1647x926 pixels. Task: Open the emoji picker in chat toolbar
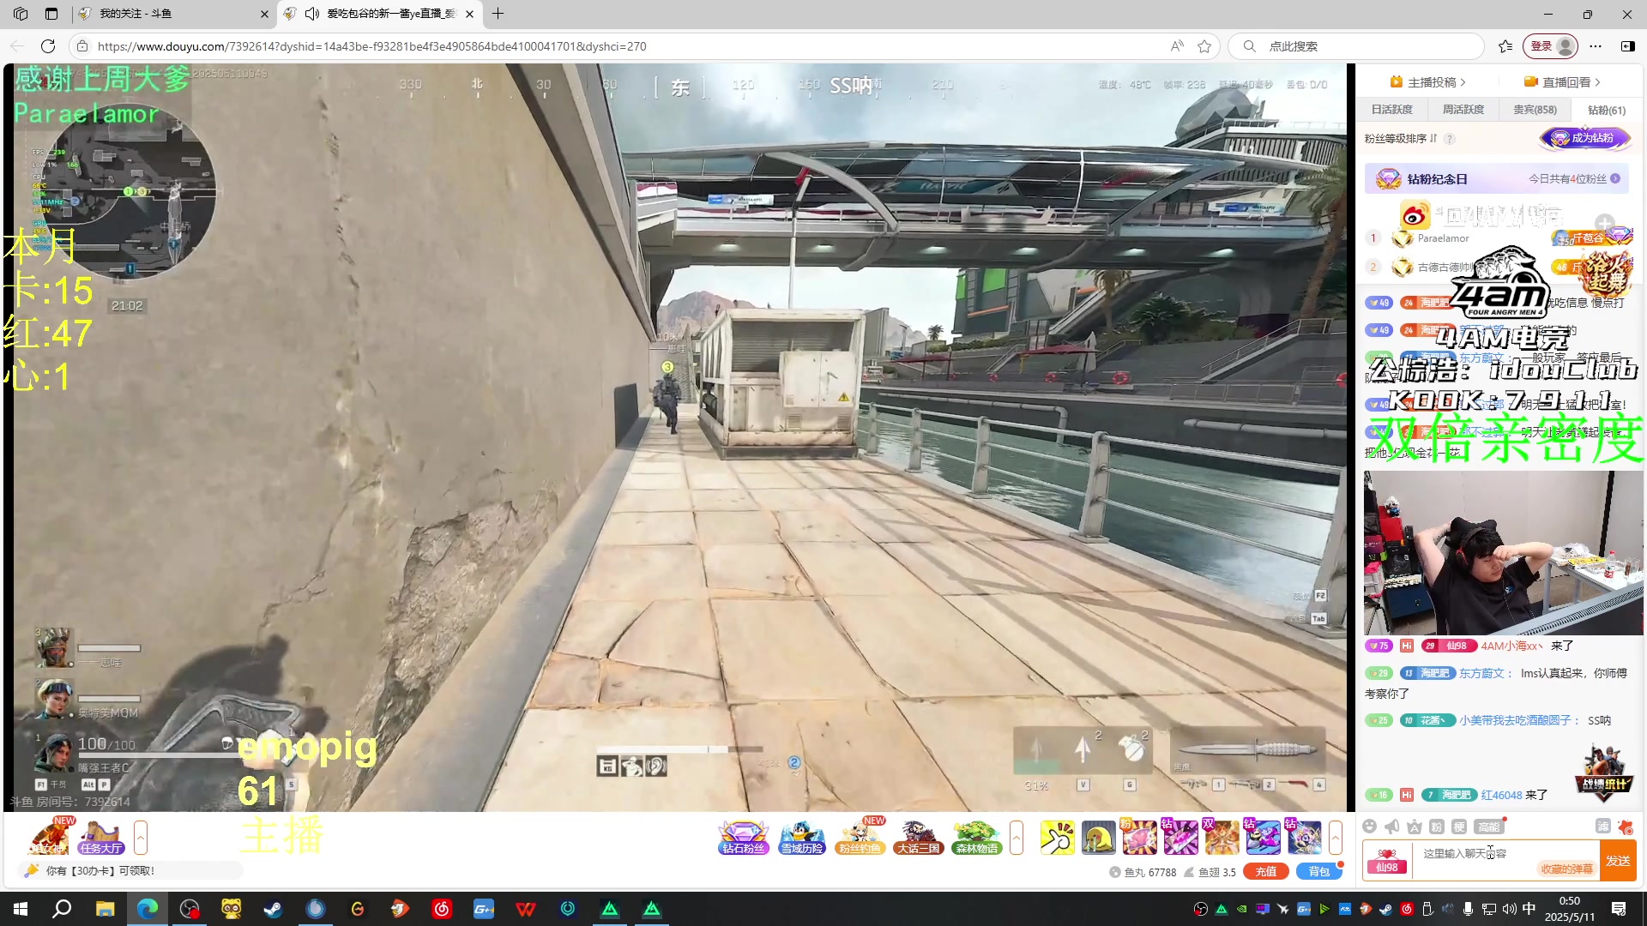(x=1370, y=827)
